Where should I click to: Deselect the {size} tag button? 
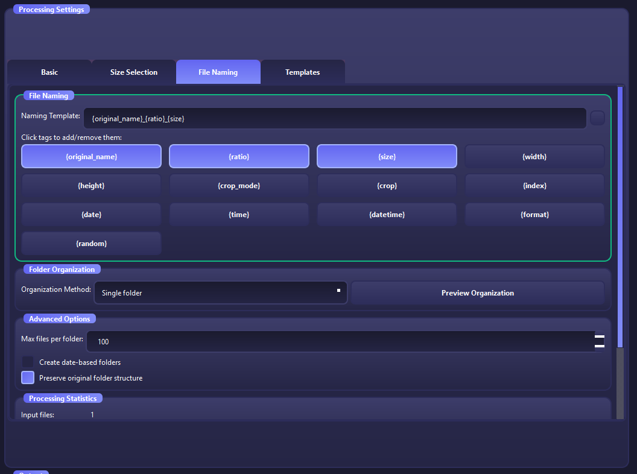click(x=387, y=157)
